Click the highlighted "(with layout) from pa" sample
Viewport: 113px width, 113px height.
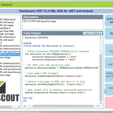click(x=10, y=55)
